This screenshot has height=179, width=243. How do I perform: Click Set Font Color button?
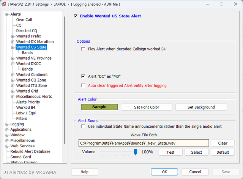pyautogui.click(x=147, y=107)
